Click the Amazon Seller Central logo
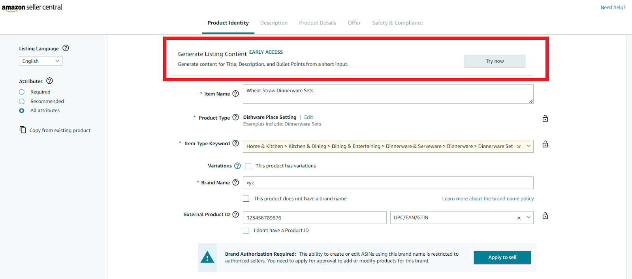This screenshot has height=279, width=632. [32, 7]
